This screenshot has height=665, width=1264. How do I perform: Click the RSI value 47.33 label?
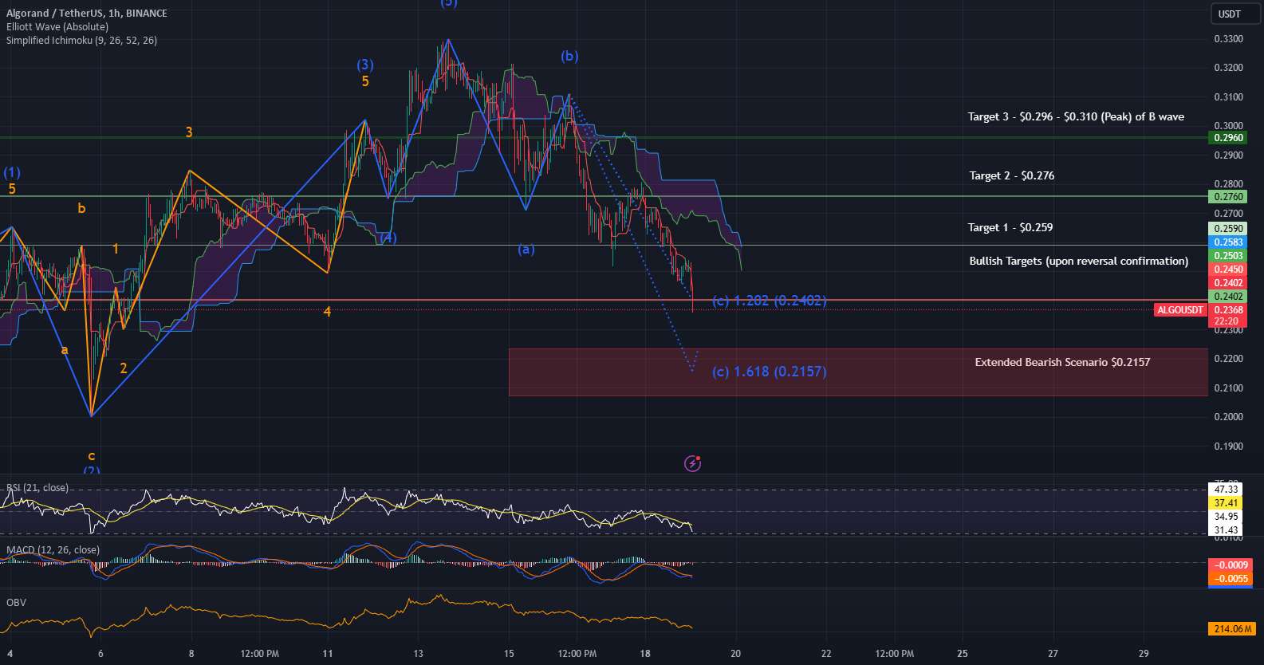coord(1227,490)
